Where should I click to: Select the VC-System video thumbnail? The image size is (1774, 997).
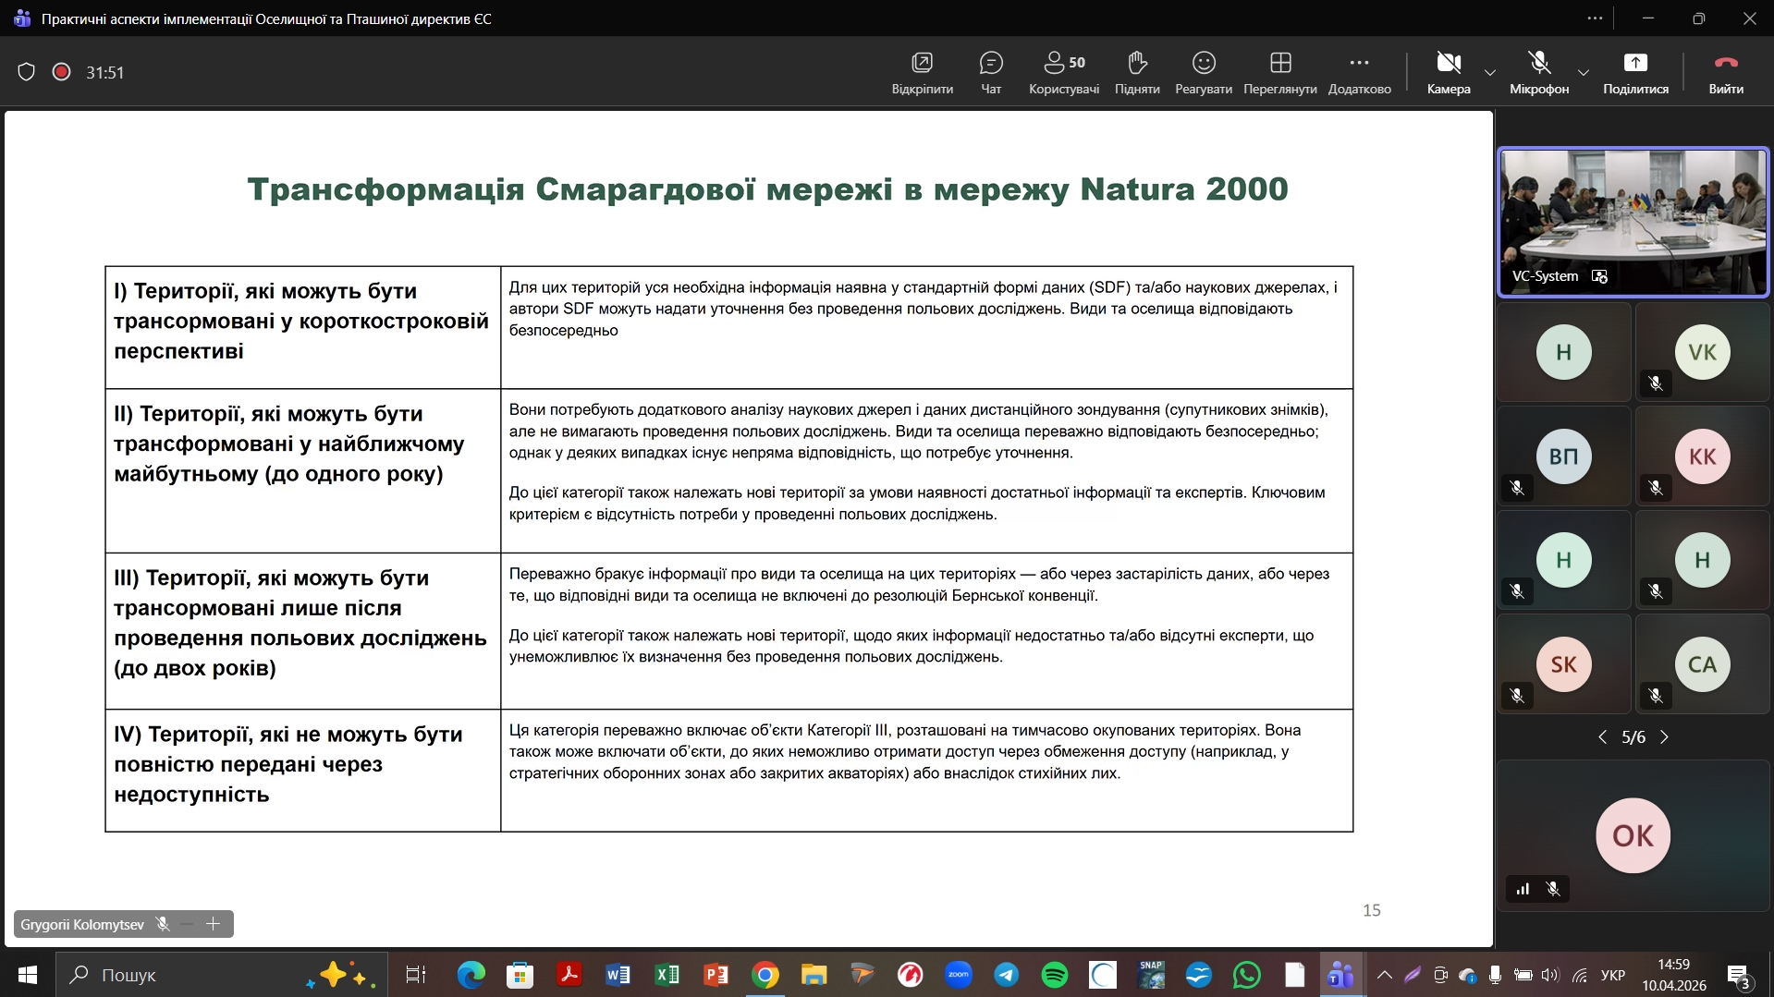tap(1632, 222)
